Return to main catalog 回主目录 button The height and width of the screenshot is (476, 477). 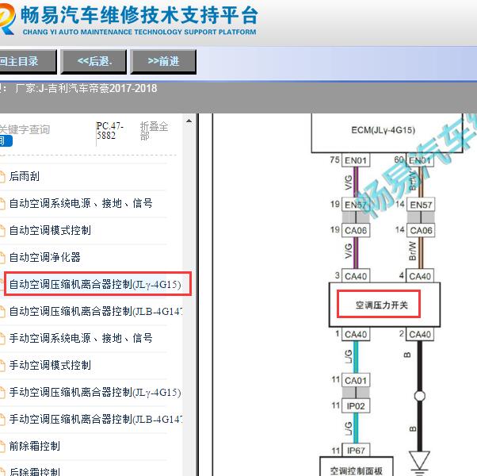coord(28,62)
